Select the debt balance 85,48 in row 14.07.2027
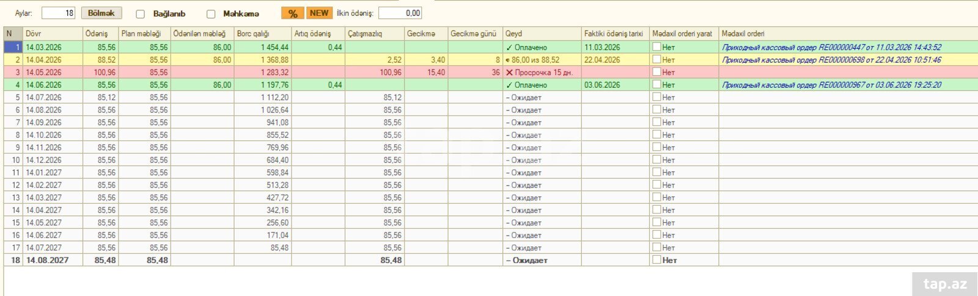The width and height of the screenshot is (978, 296). pos(263,247)
